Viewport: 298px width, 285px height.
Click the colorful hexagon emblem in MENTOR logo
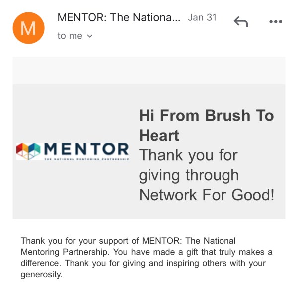tap(28, 150)
